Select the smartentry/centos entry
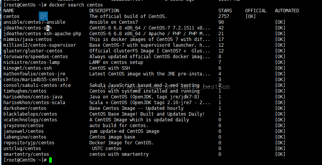Image resolution: width=322 pixels, height=165 pixels. [x=26, y=154]
